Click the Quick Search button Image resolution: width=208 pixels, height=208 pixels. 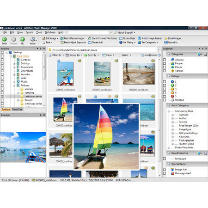pyautogui.click(x=125, y=33)
